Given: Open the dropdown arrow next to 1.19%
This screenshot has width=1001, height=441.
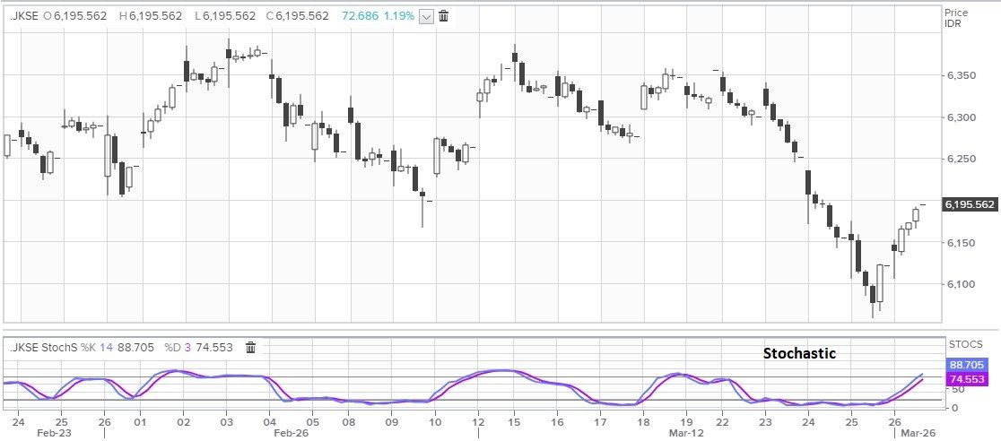Looking at the screenshot, I should click(x=426, y=17).
